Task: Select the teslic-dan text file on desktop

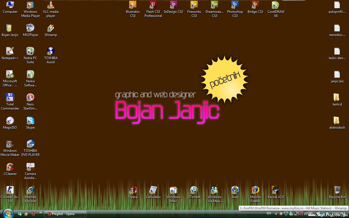Action: (337, 53)
